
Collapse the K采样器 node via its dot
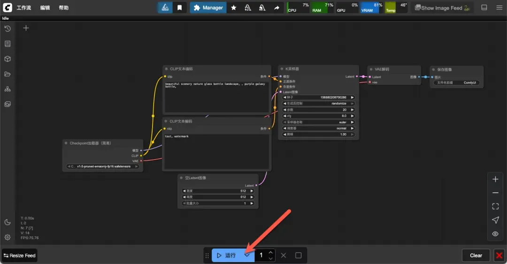click(x=282, y=69)
